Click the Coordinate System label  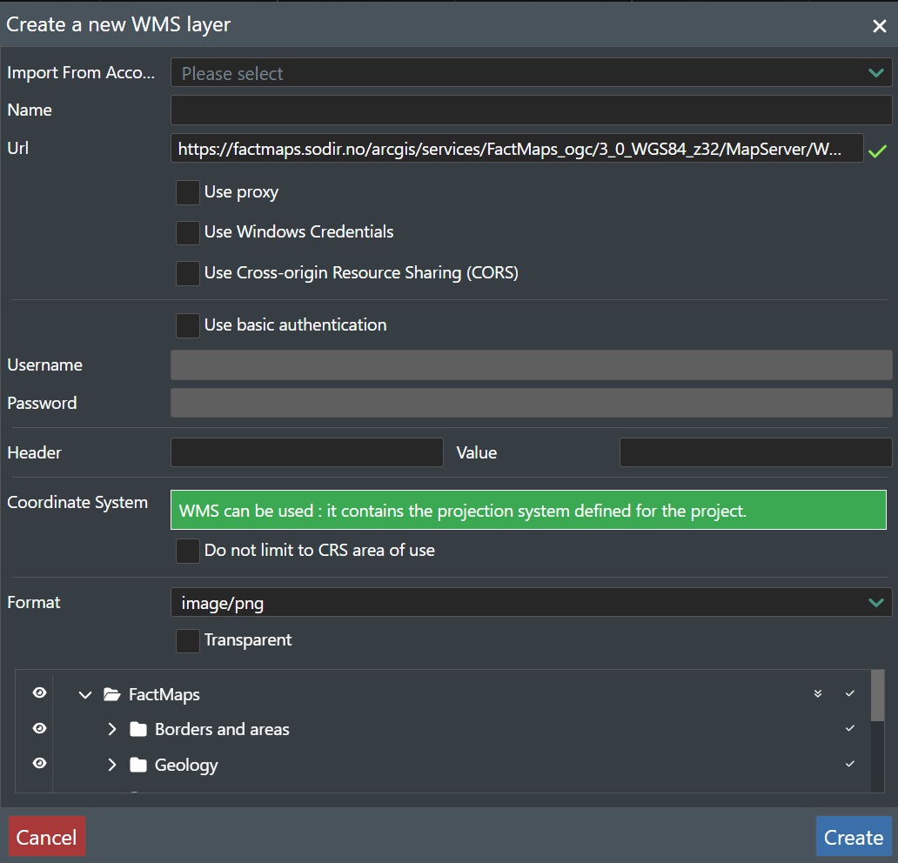(77, 502)
